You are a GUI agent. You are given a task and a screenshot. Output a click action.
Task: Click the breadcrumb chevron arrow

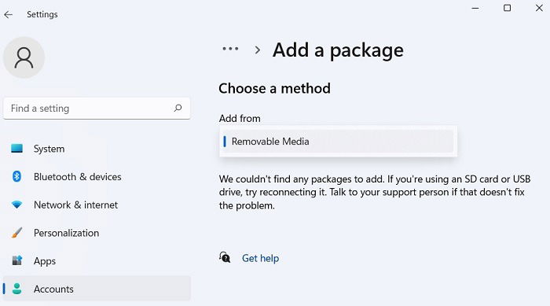[258, 50]
